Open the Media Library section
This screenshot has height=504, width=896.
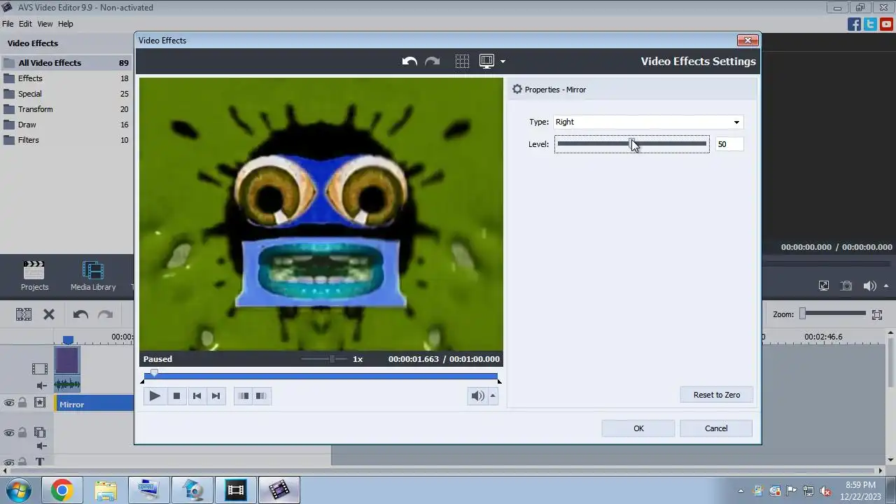click(x=93, y=276)
